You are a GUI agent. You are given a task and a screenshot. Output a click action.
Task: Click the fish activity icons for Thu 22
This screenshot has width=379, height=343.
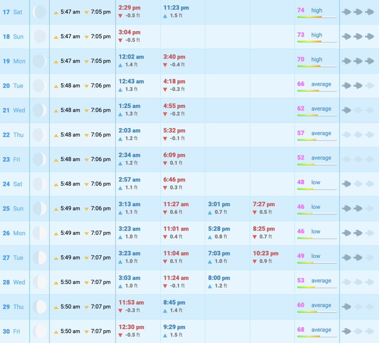pyautogui.click(x=358, y=135)
